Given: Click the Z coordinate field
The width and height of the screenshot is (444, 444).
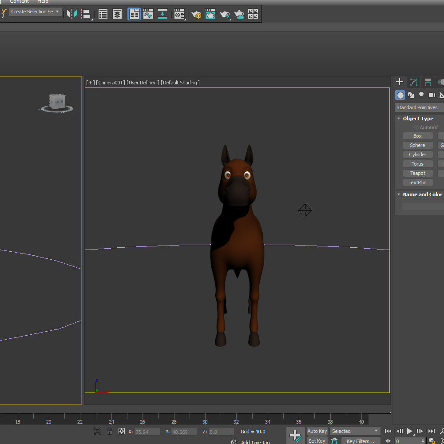Looking at the screenshot, I should (221, 432).
